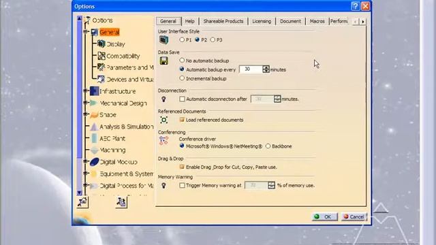This screenshot has width=436, height=245.
Task: Click the Options root tree icon
Action: point(87,20)
